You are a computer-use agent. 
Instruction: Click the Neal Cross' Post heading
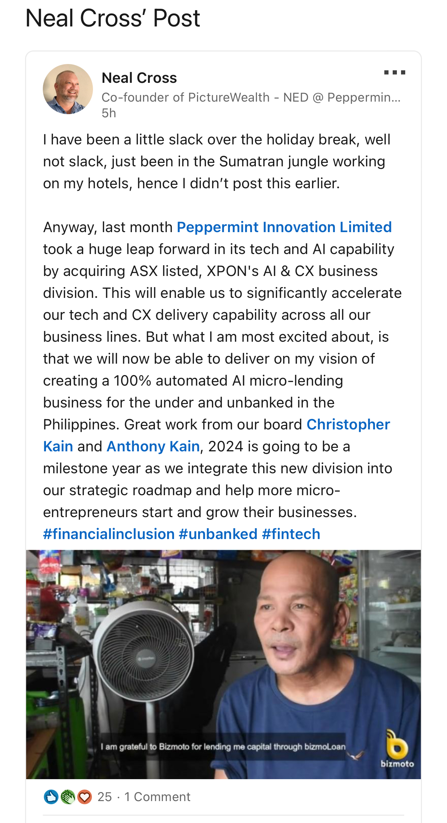pyautogui.click(x=113, y=18)
